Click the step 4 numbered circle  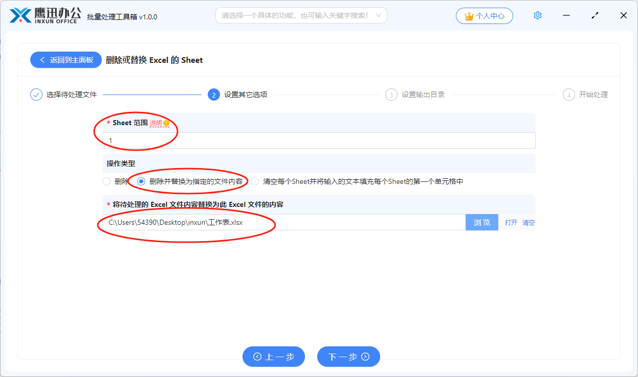tap(569, 95)
